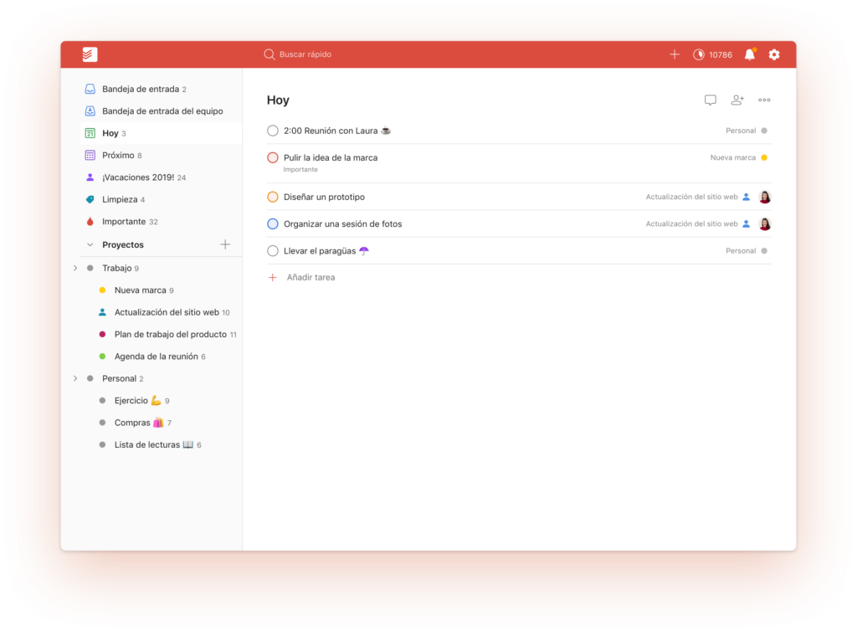Complete task Llevar el paragüas

(x=273, y=251)
